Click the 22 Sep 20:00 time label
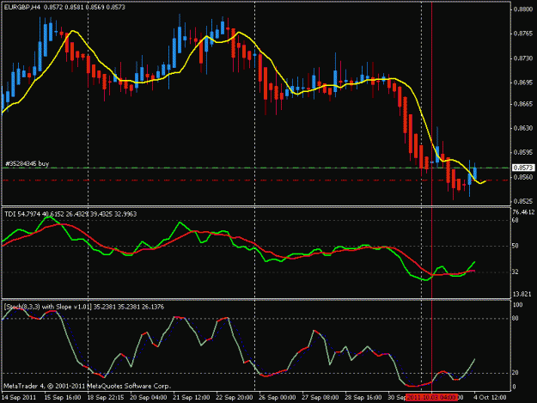The image size is (537, 403). (x=235, y=398)
